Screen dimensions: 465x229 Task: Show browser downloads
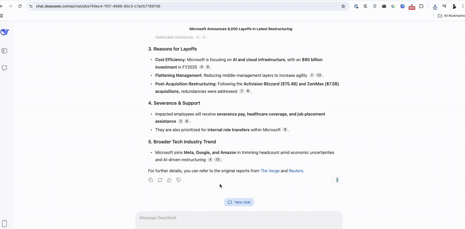[435, 6]
